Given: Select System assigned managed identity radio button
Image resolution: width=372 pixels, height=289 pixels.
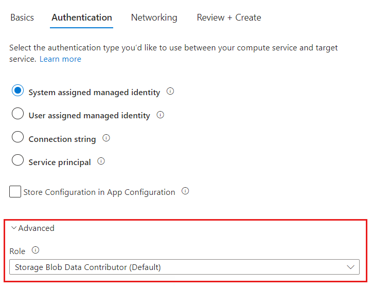Looking at the screenshot, I should (x=18, y=91).
